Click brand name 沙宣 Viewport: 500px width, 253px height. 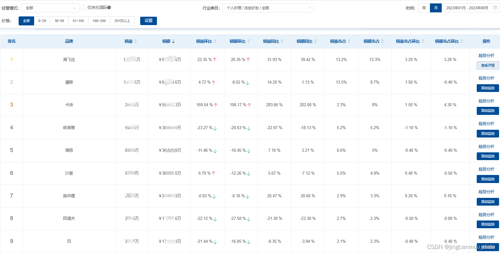[x=69, y=173]
